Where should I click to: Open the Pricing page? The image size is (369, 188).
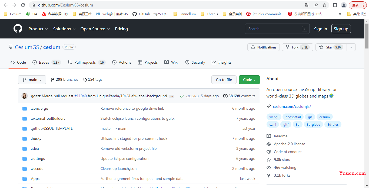click(x=121, y=29)
